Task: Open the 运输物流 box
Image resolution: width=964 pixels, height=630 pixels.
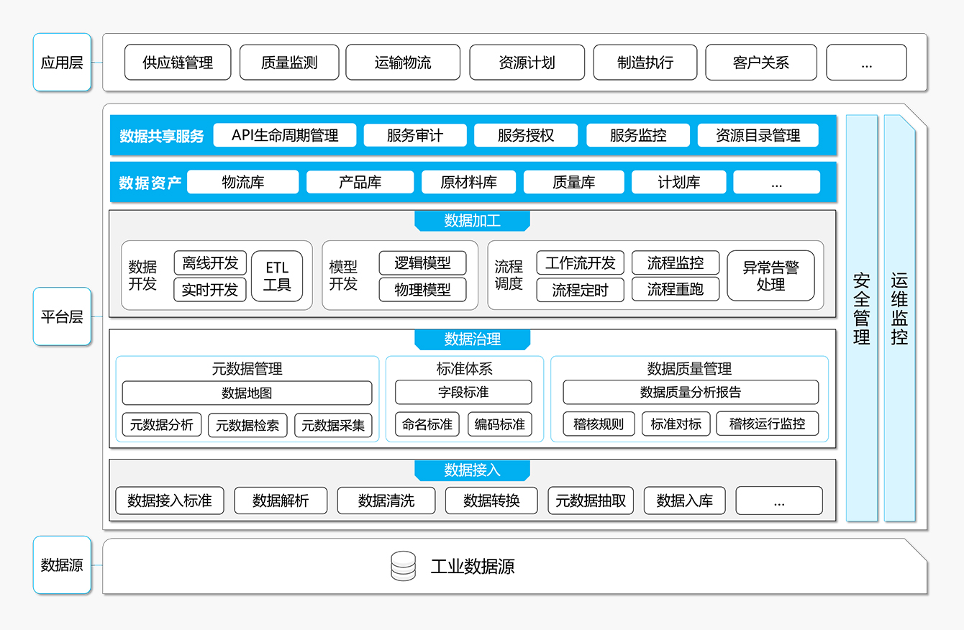Action: click(403, 63)
